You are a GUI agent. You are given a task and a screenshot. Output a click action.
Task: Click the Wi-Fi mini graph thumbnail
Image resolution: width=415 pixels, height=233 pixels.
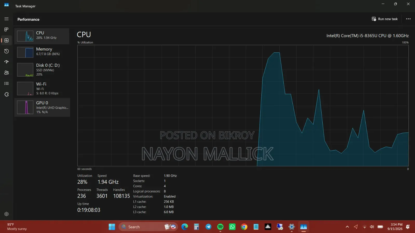[x=25, y=88]
